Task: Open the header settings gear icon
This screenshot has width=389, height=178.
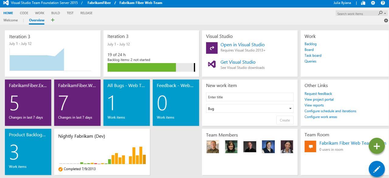Action: coord(373,3)
